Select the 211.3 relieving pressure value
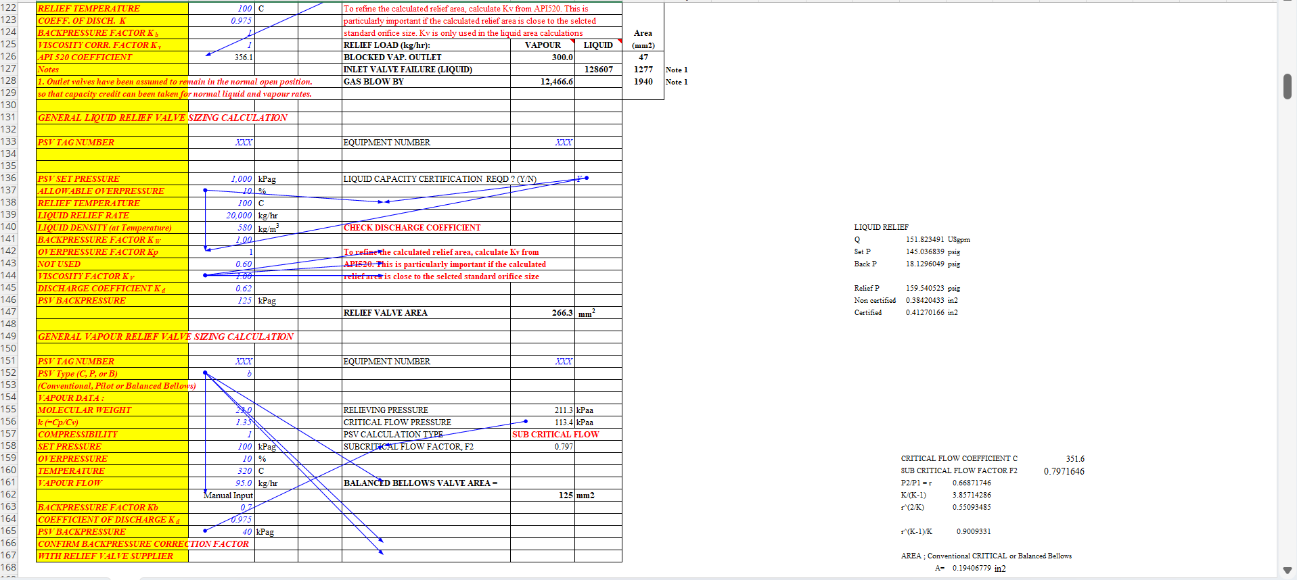Image resolution: width=1297 pixels, height=580 pixels. tap(543, 410)
